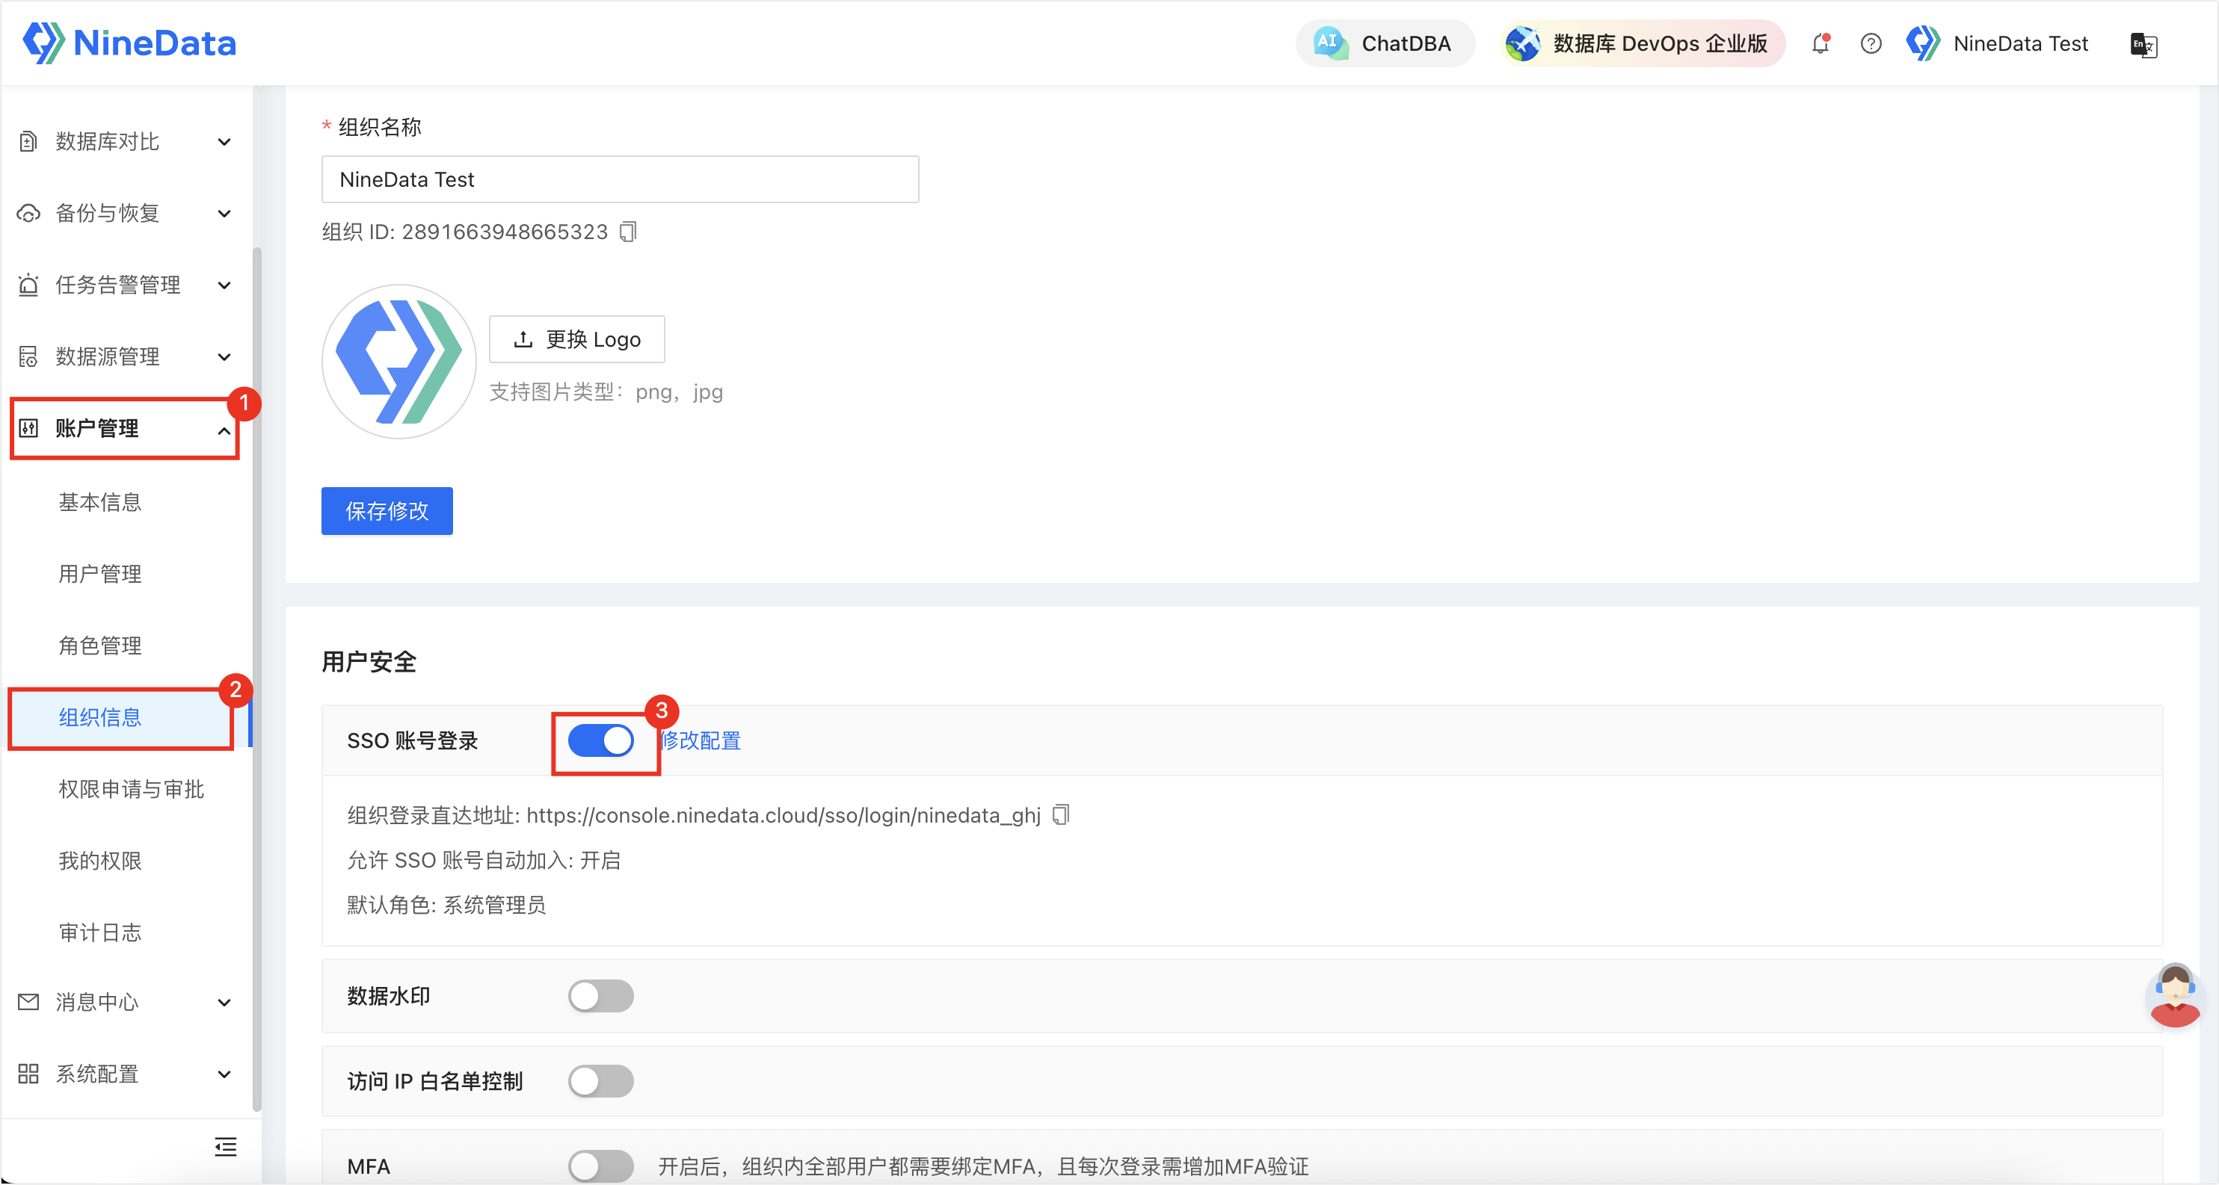Select the 组织信息 submenu item
The height and width of the screenshot is (1185, 2219).
point(100,717)
